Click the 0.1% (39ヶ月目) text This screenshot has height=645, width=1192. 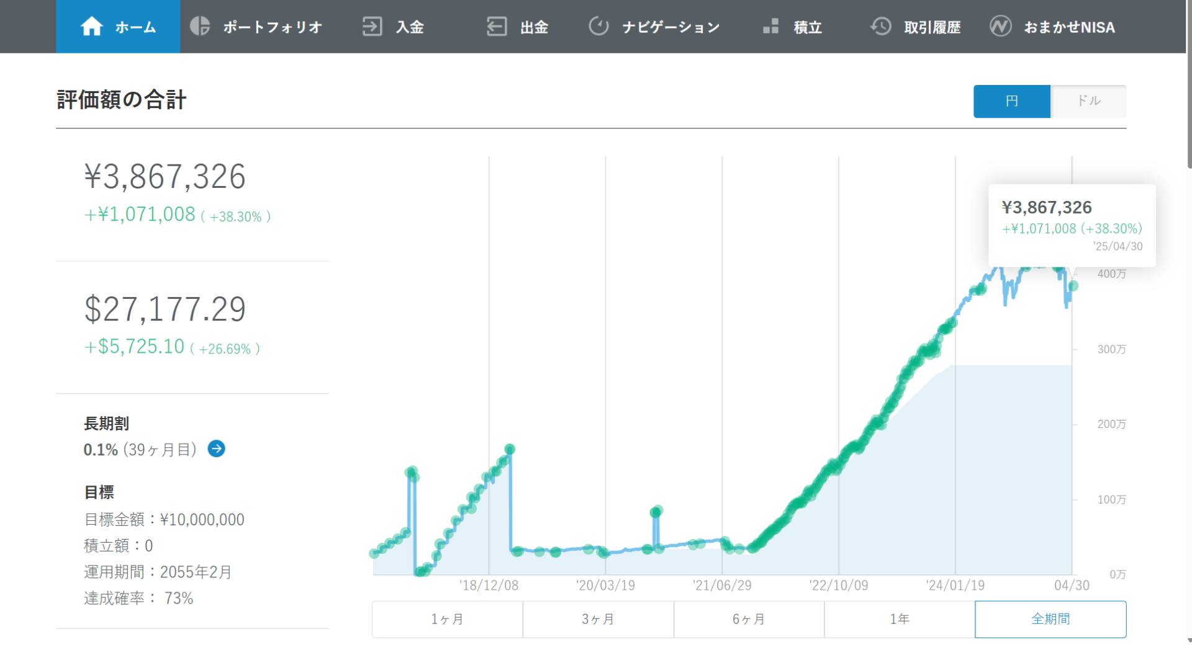(140, 450)
